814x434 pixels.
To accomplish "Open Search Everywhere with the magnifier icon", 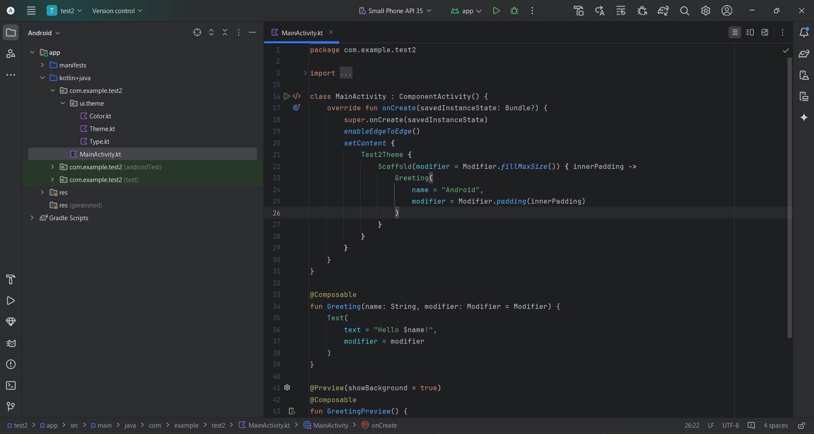I will [x=684, y=11].
